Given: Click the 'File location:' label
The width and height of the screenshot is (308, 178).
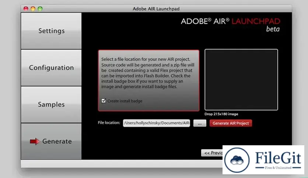Looking at the screenshot, I should coord(109,123).
